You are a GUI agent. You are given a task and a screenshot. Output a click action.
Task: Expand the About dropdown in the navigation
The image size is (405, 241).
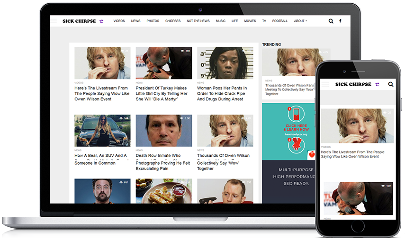click(300, 21)
